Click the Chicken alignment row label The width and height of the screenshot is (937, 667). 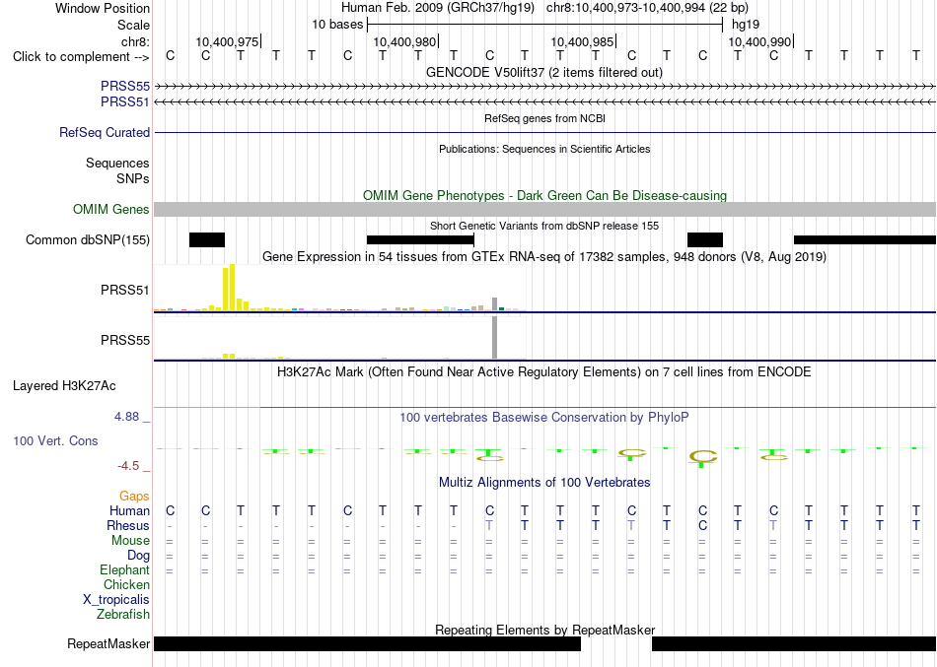point(126,584)
